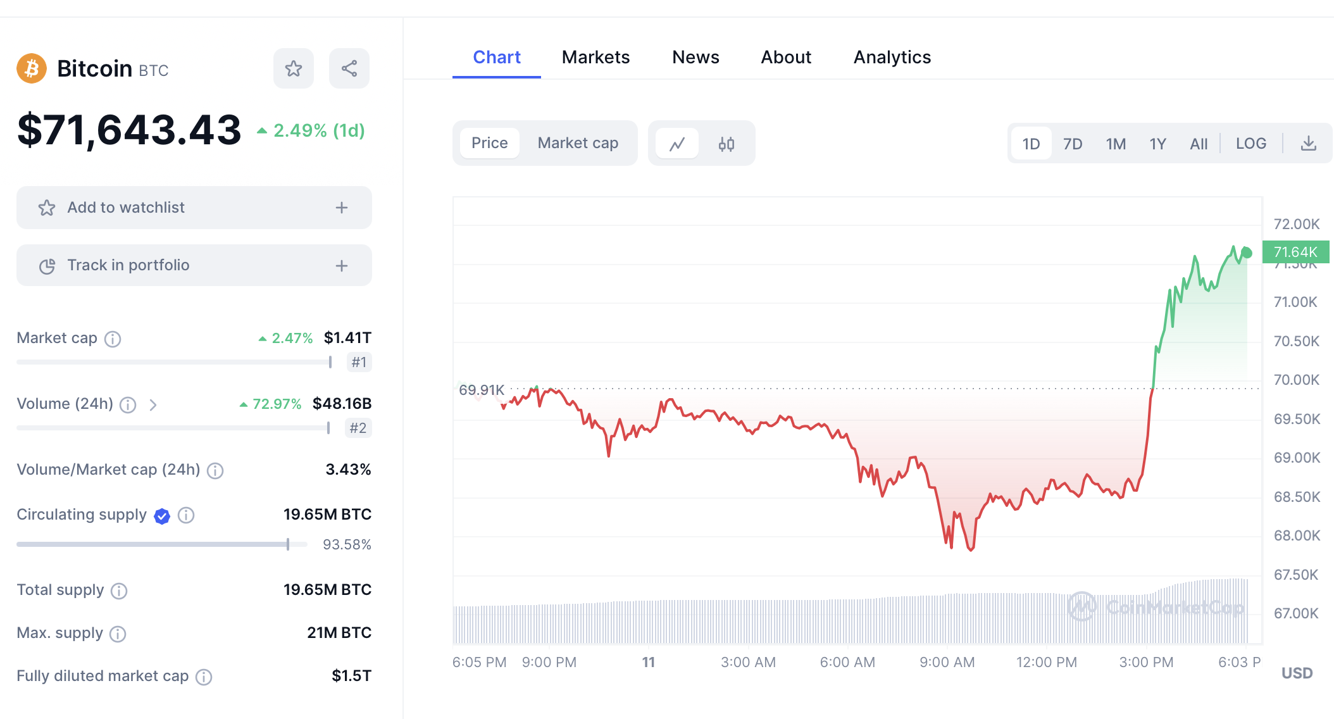Expand Add to watchlist plus
This screenshot has width=1334, height=719.
coord(342,208)
